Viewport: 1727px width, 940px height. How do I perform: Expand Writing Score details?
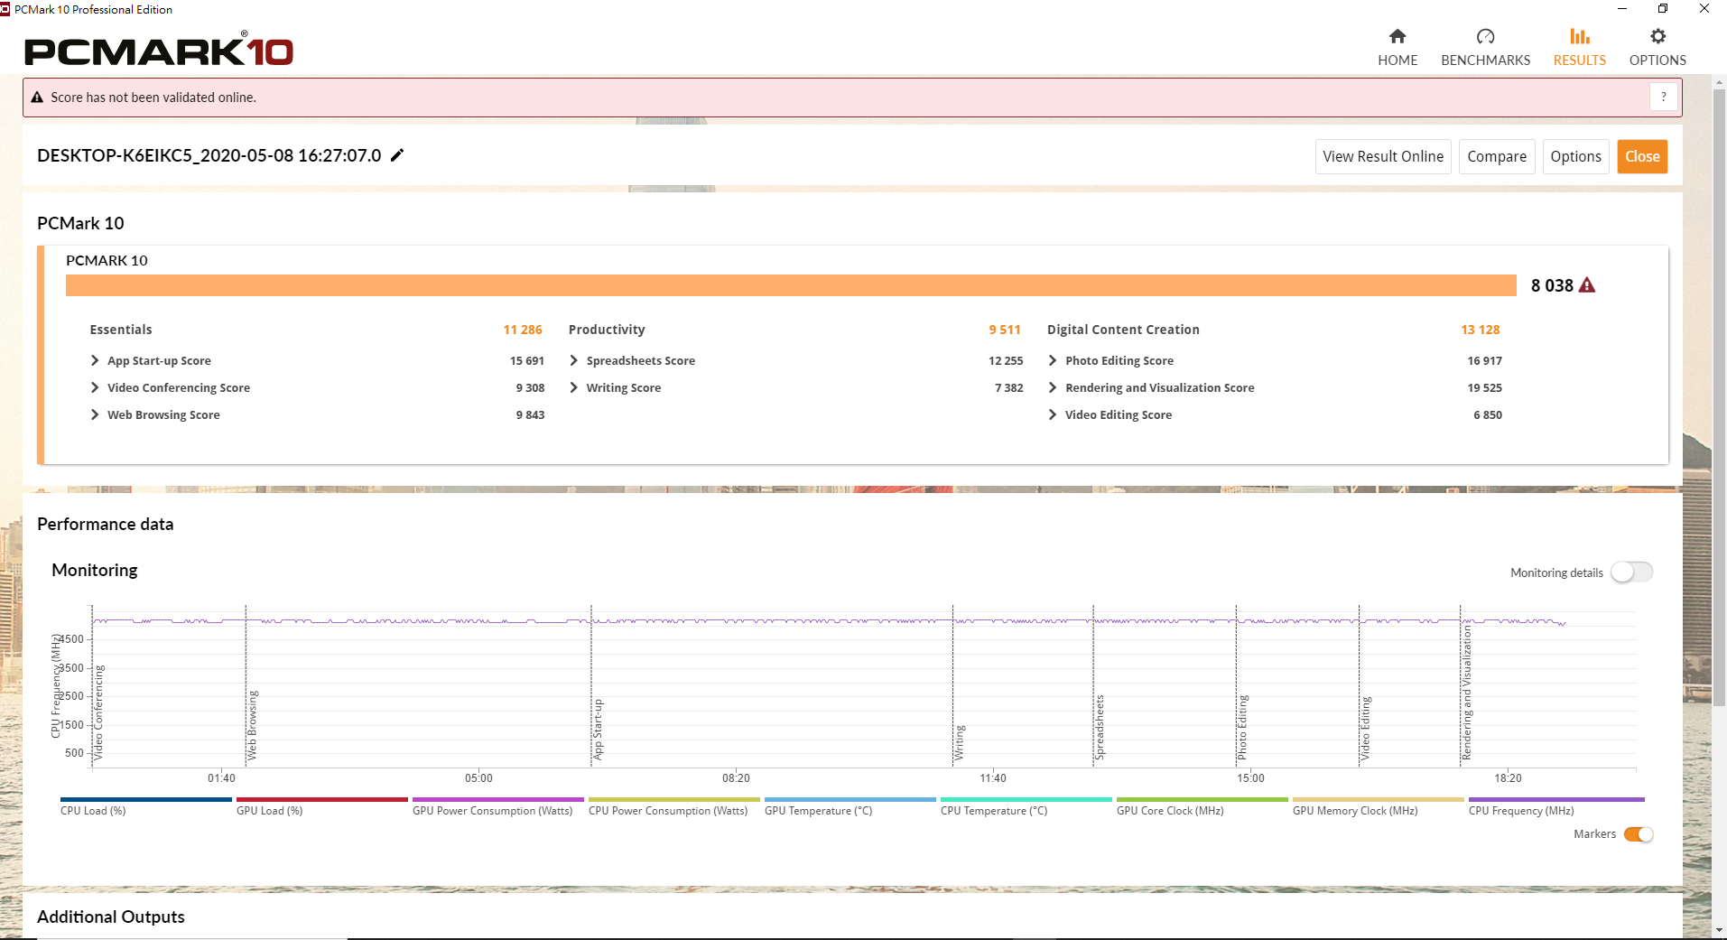[x=573, y=387]
